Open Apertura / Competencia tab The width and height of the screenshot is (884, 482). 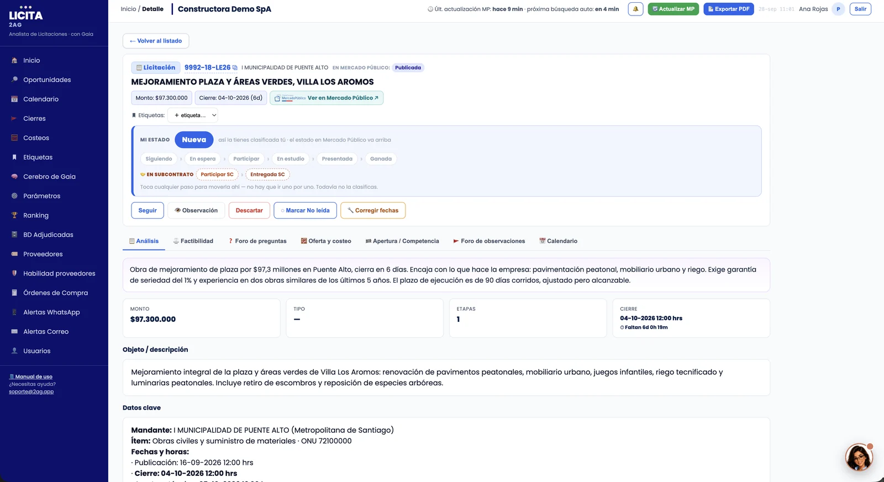pyautogui.click(x=402, y=241)
